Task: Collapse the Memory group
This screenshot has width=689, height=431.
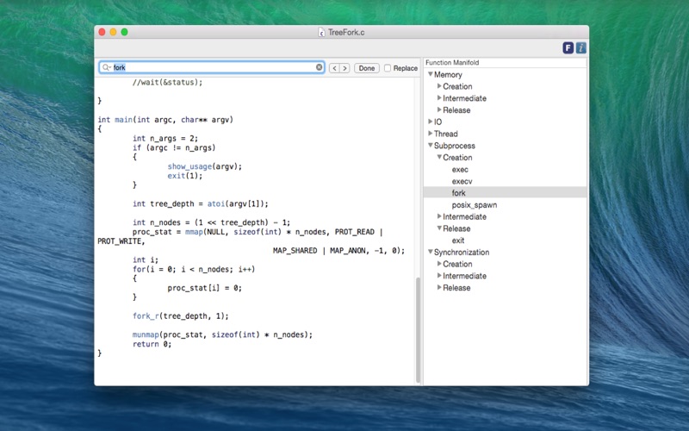Action: click(x=431, y=74)
